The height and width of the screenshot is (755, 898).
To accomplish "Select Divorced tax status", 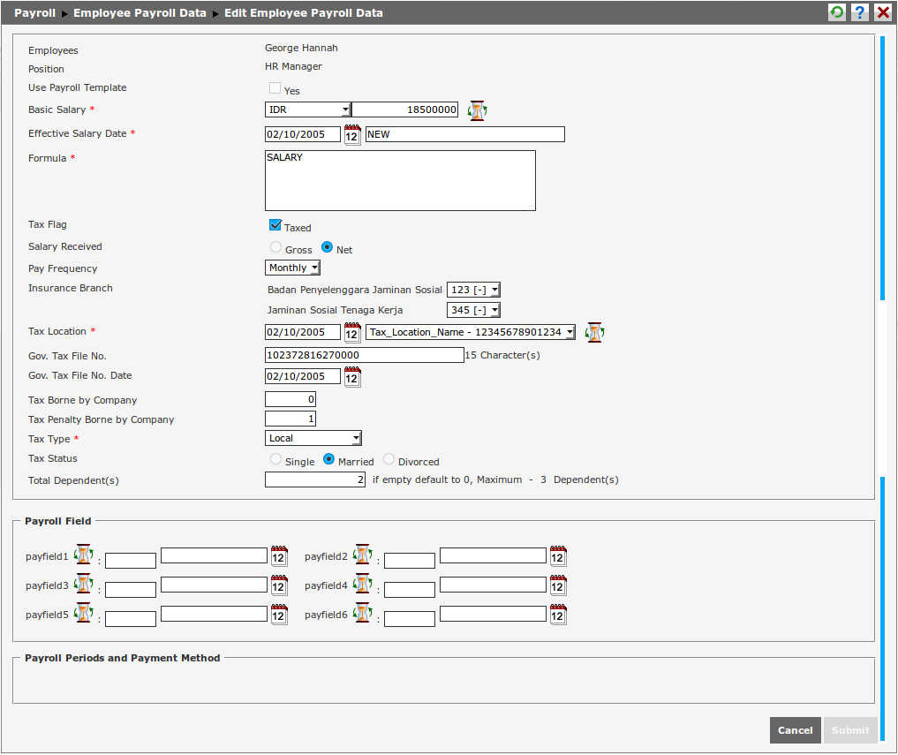I will [389, 459].
